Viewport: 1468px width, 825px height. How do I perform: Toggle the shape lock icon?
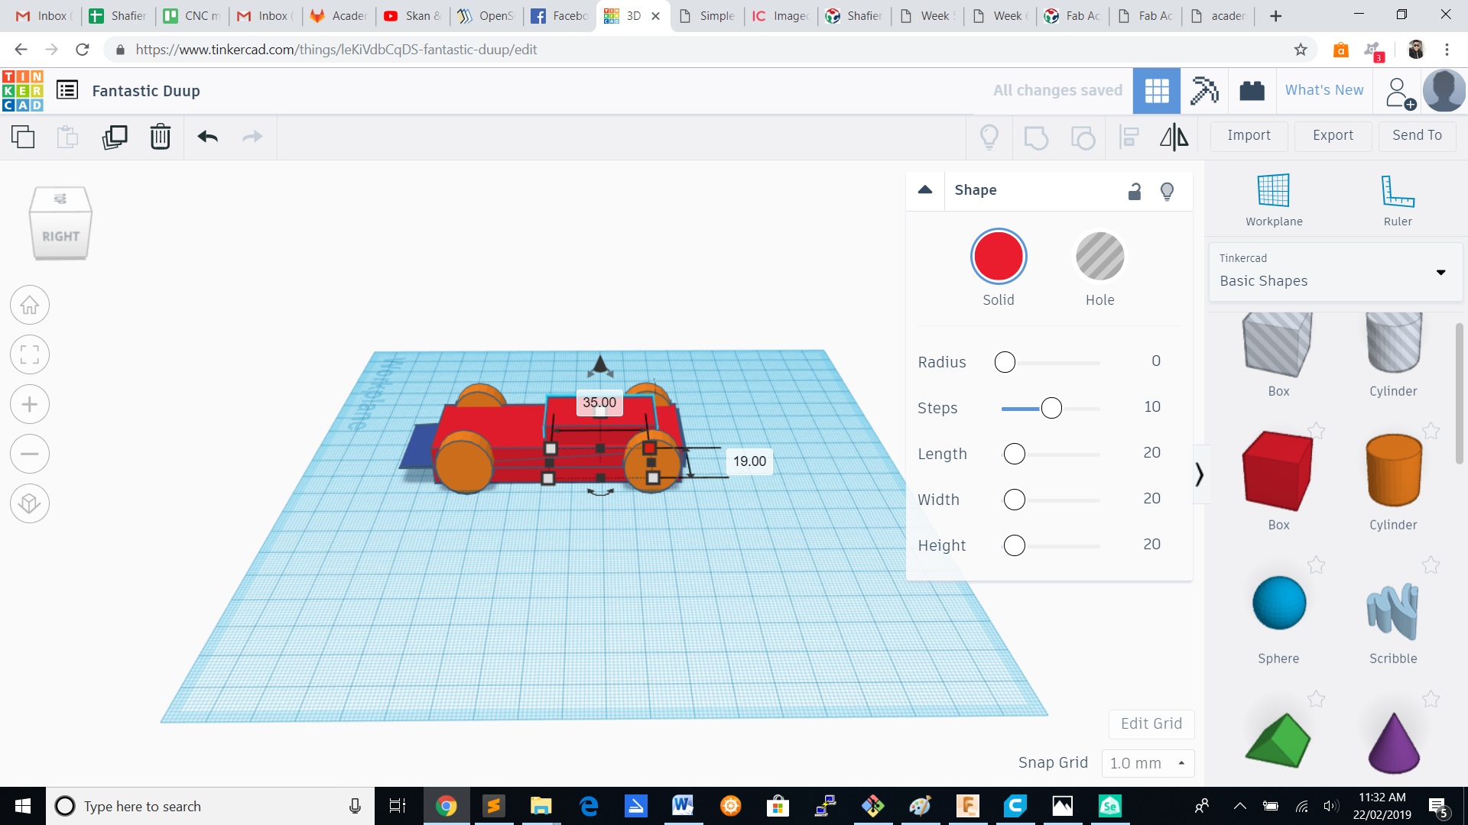point(1135,191)
